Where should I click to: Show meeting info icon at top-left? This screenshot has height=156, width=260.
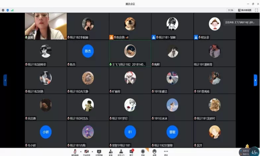(x=3, y=10)
